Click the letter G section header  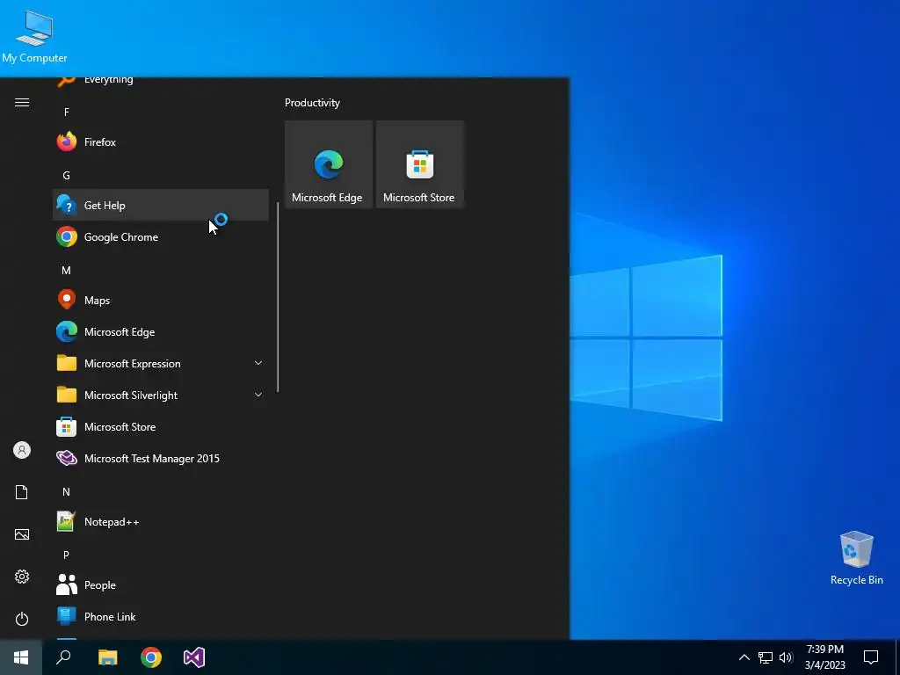(x=67, y=175)
